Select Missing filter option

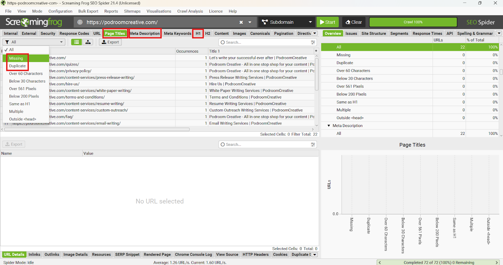26,58
